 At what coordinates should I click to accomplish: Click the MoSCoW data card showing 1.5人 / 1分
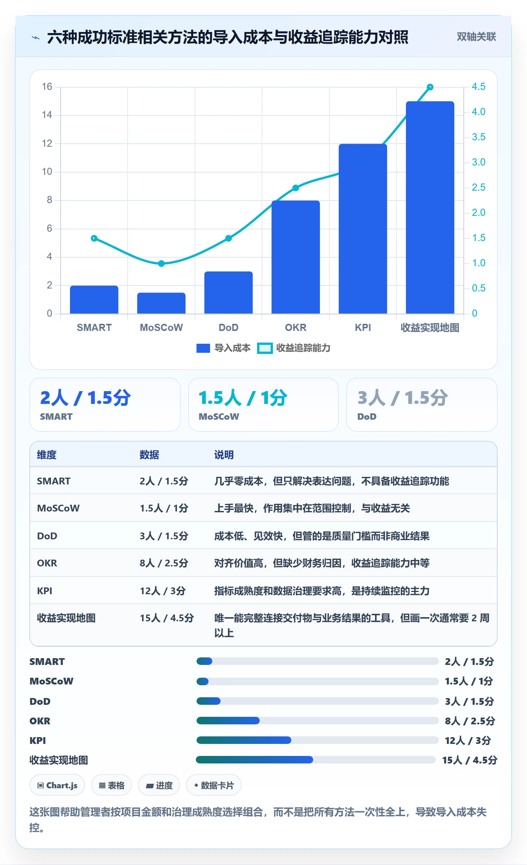(263, 405)
